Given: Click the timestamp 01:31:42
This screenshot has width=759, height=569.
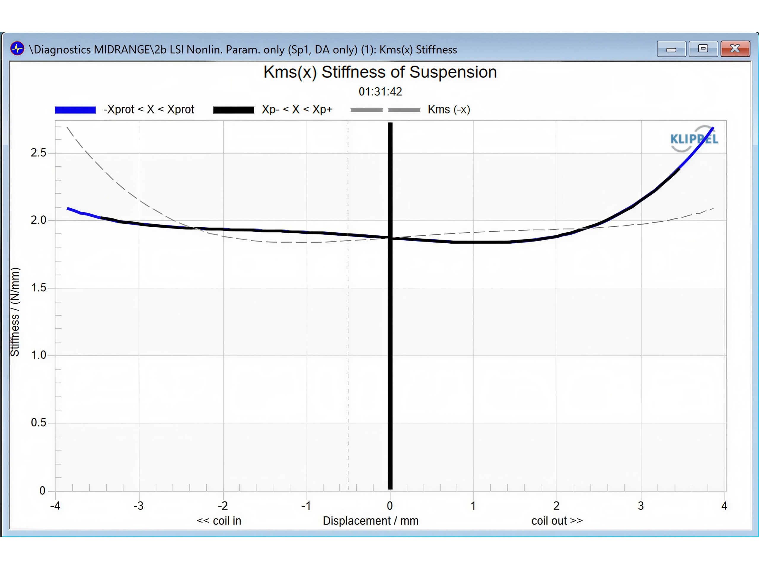Looking at the screenshot, I should [380, 92].
